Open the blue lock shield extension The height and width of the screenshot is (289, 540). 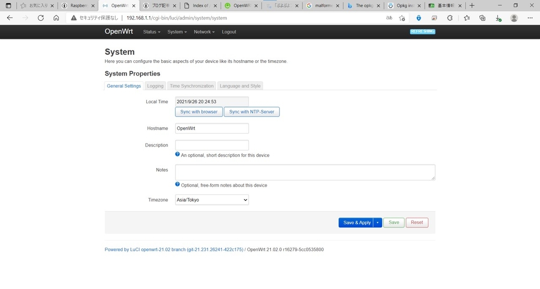click(x=418, y=18)
